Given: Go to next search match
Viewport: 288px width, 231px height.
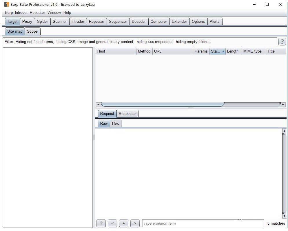Looking at the screenshot, I should pyautogui.click(x=135, y=223).
